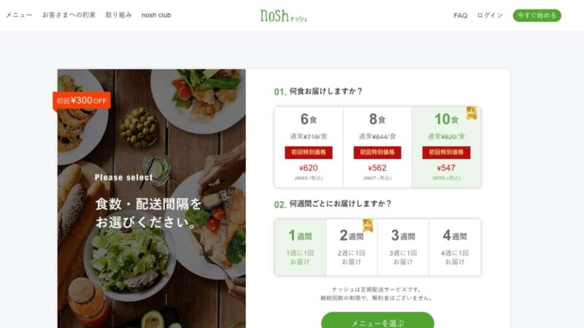Open the メニュー navigation item
This screenshot has height=328, width=584.
click(19, 15)
